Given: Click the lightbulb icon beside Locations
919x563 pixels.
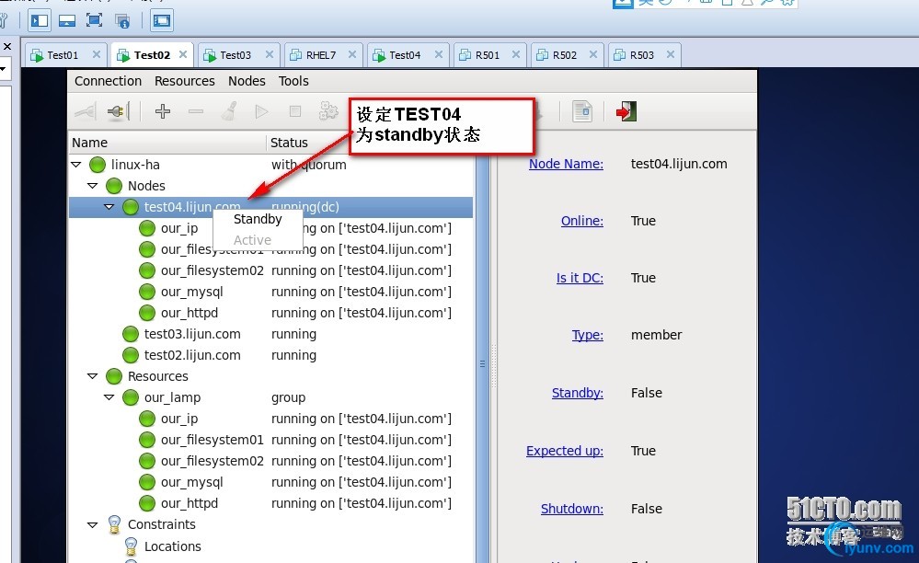Looking at the screenshot, I should click(x=131, y=546).
